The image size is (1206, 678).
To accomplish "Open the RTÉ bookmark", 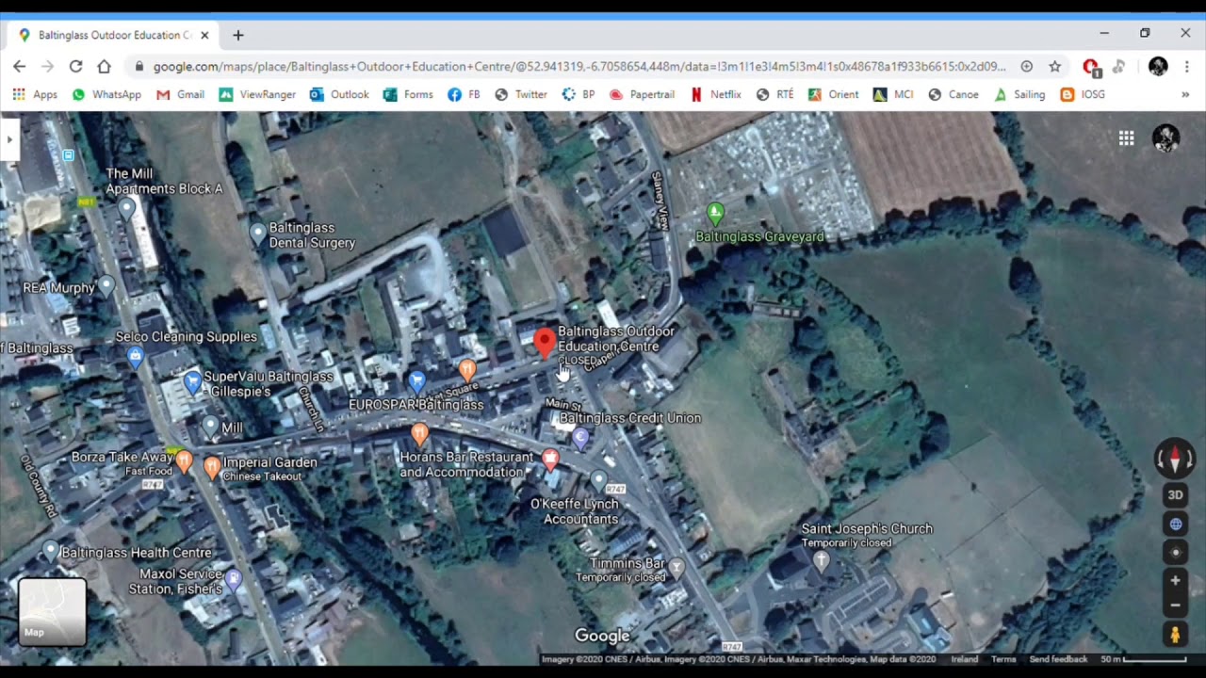I will [x=774, y=94].
